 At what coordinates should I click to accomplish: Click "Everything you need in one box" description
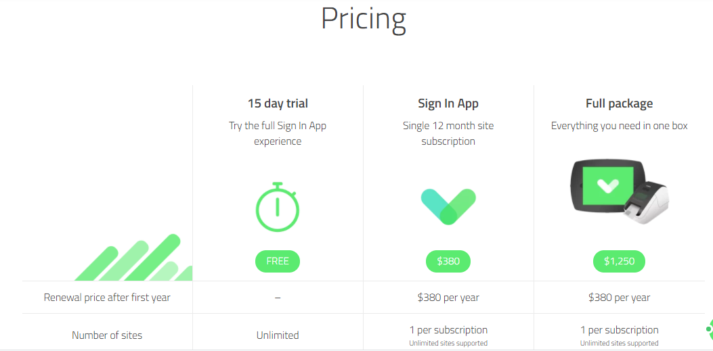[619, 126]
